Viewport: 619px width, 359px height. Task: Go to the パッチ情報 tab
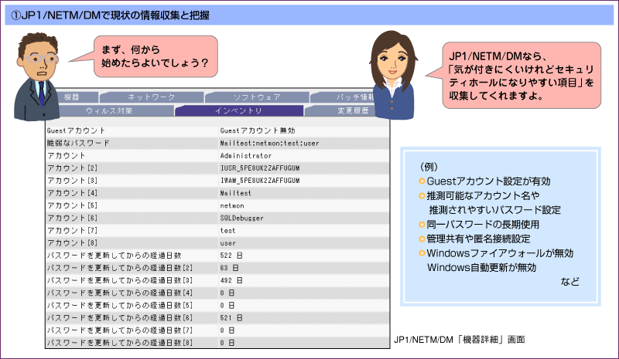[x=343, y=97]
